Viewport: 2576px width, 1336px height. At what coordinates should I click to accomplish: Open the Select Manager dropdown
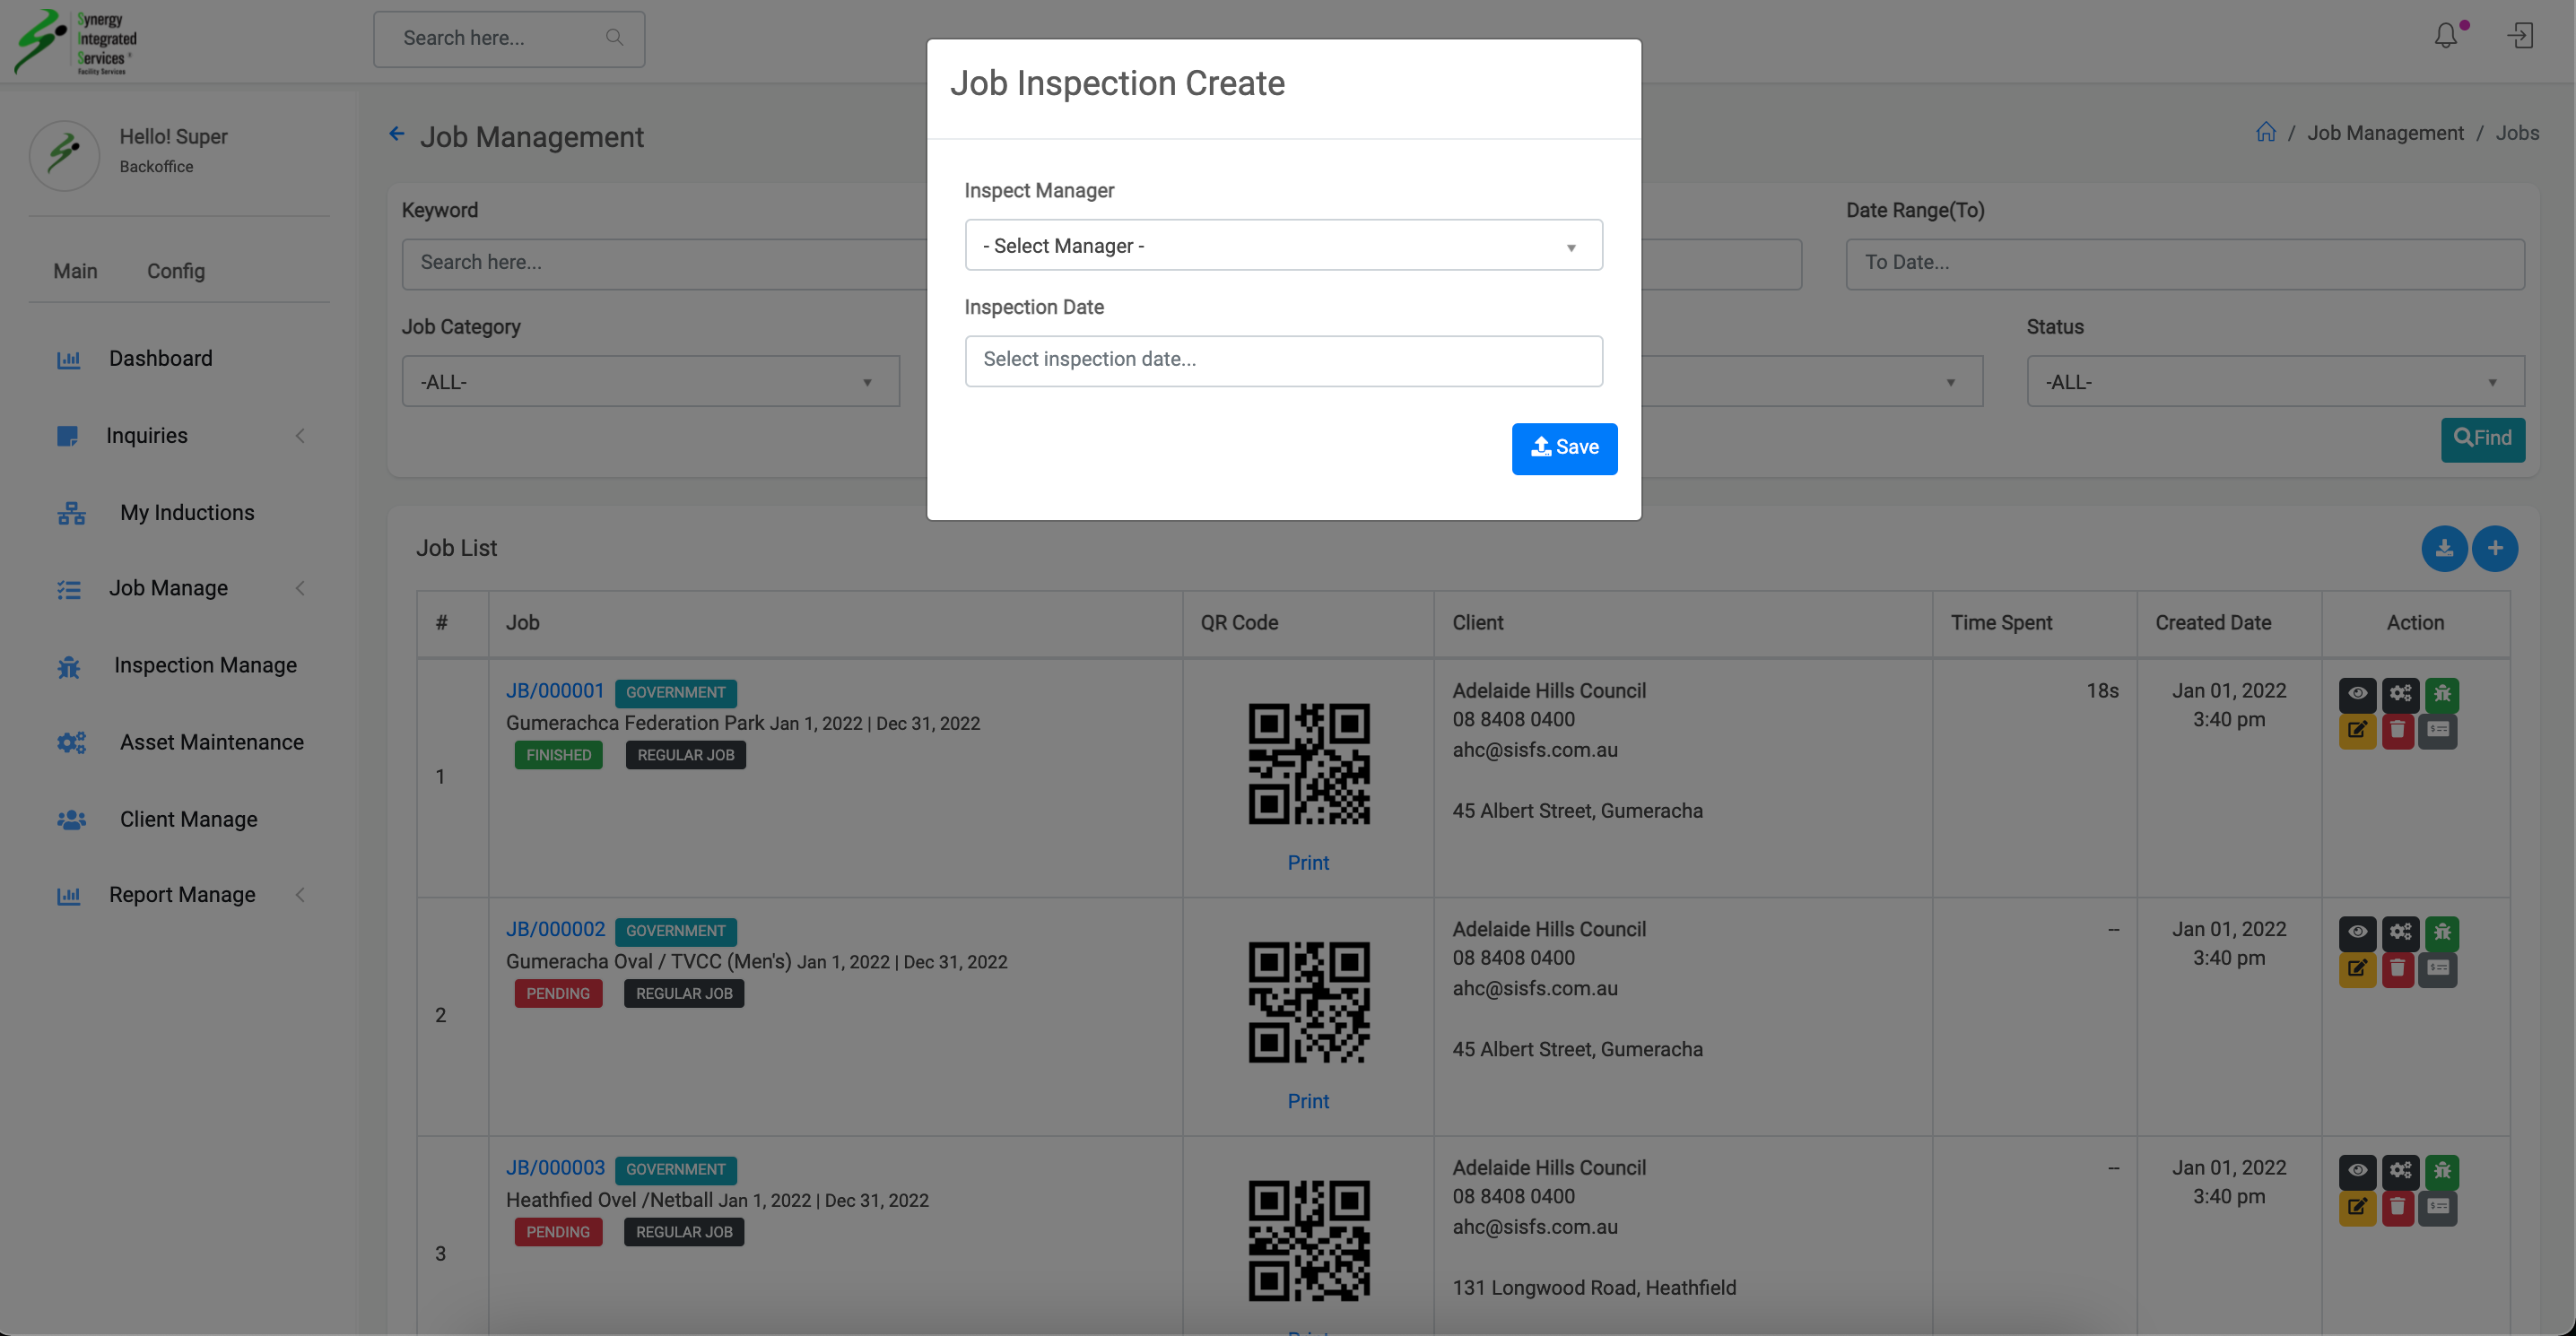[x=1283, y=245]
